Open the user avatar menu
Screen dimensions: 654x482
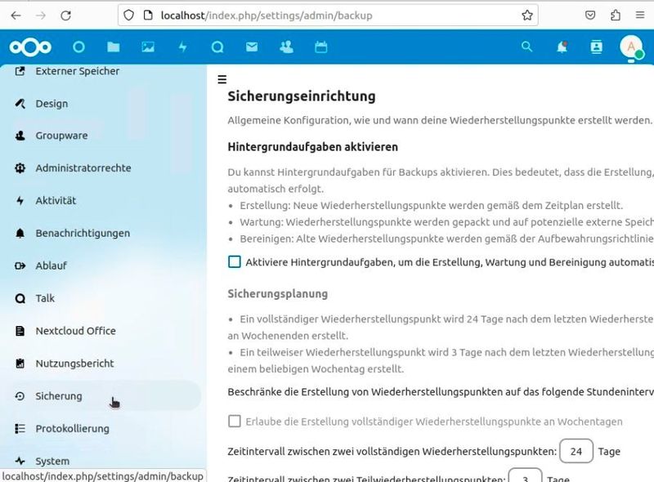(x=631, y=47)
